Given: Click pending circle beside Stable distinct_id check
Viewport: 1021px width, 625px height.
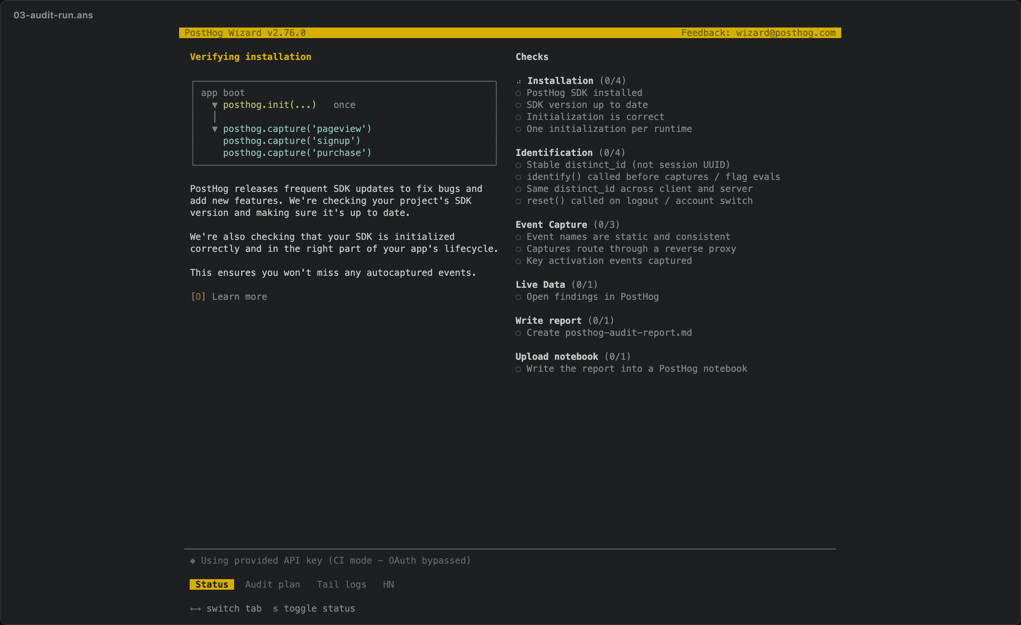Looking at the screenshot, I should (518, 165).
